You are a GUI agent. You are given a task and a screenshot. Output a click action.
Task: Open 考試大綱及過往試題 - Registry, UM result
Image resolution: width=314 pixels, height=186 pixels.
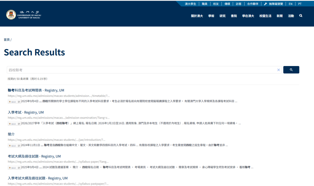[34, 156]
